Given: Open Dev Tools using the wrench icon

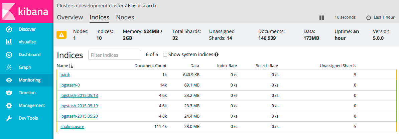Looking at the screenshot, I should point(9,118).
